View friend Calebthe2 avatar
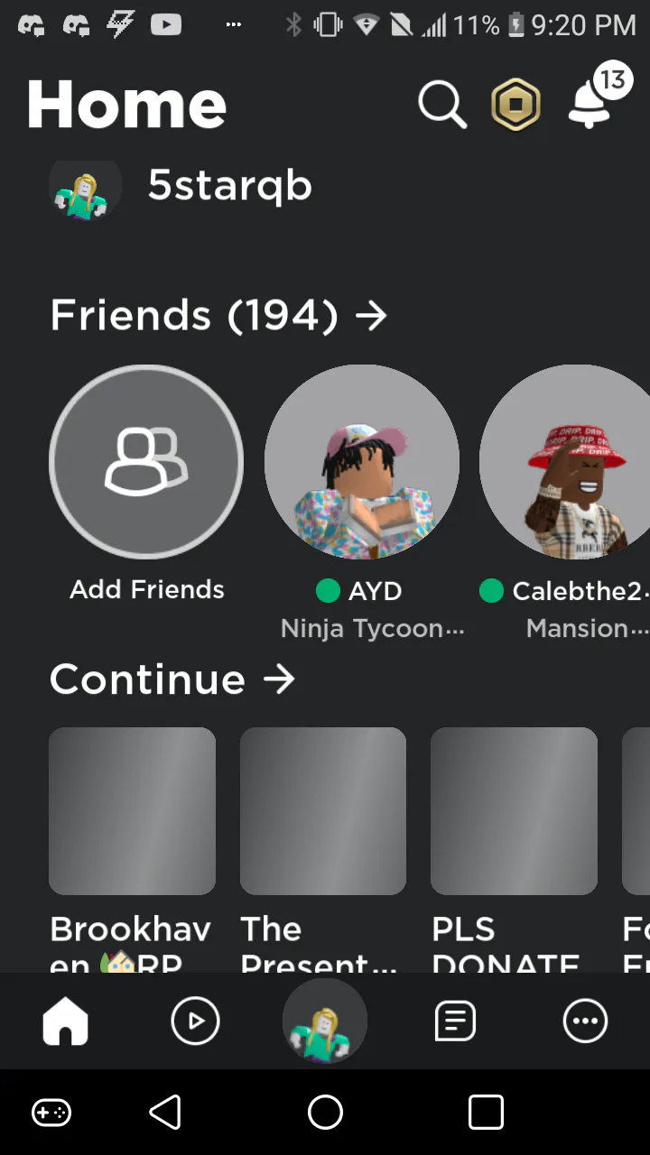This screenshot has height=1155, width=650. [x=564, y=462]
